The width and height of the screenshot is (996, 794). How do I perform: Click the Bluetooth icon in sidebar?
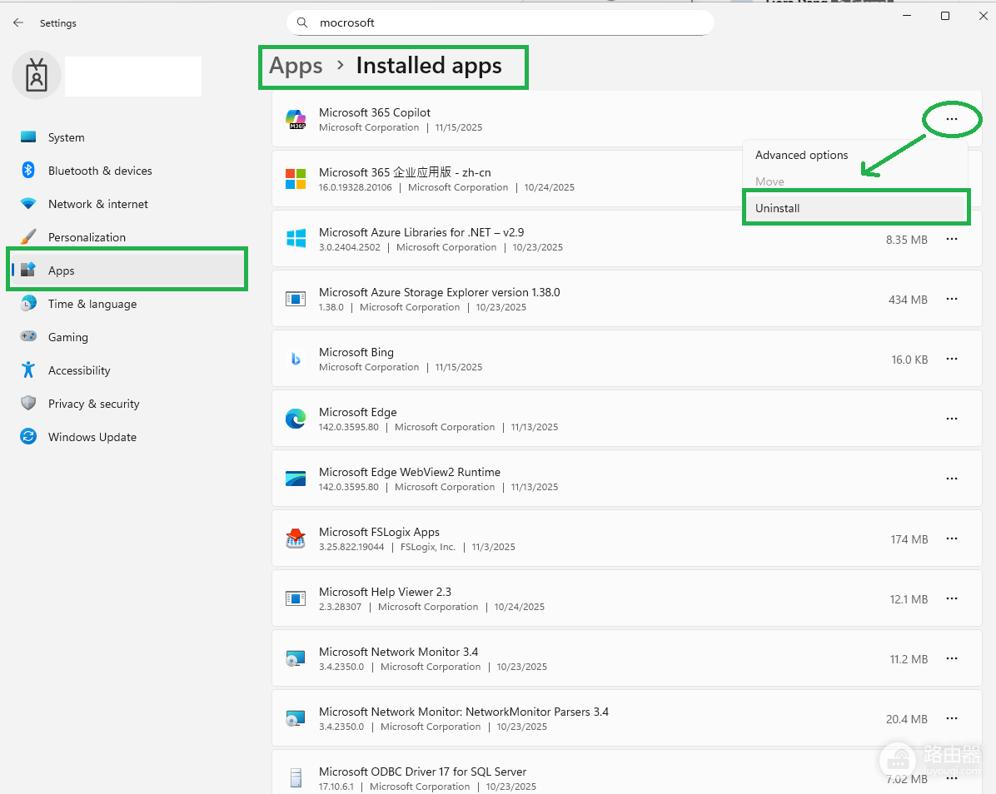click(x=28, y=170)
